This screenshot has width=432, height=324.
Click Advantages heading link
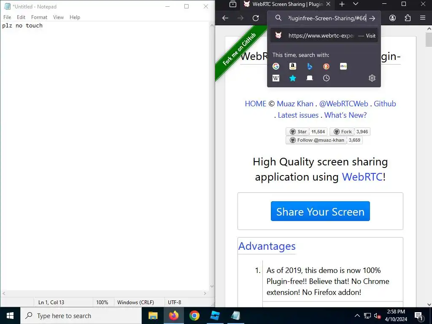click(267, 246)
